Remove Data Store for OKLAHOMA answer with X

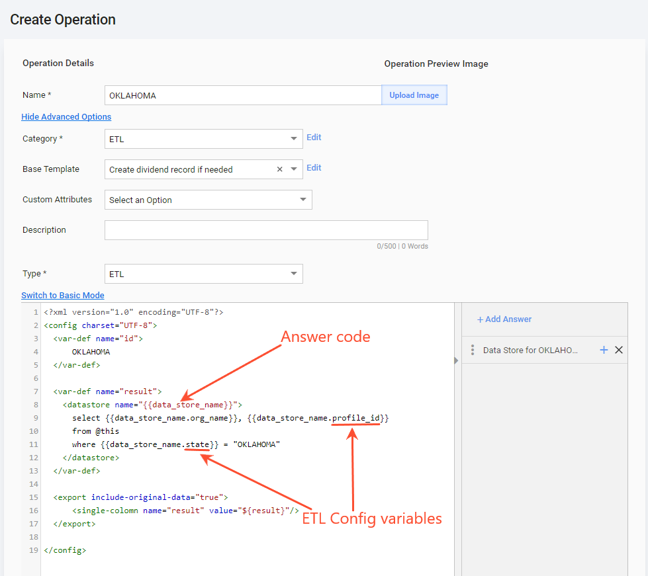(619, 350)
